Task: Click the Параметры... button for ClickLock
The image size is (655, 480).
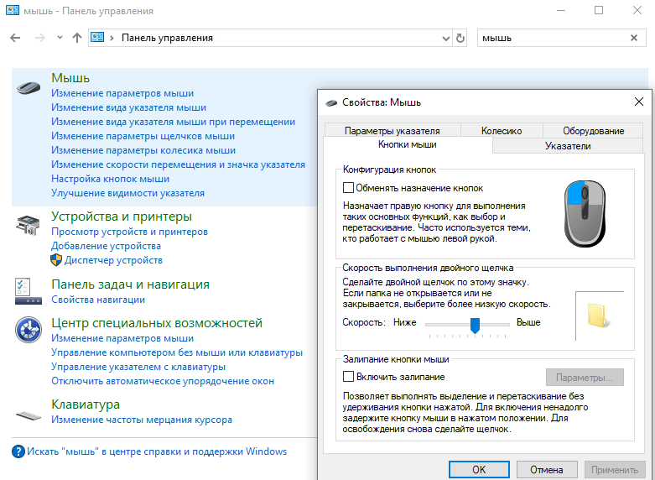Action: pyautogui.click(x=585, y=377)
